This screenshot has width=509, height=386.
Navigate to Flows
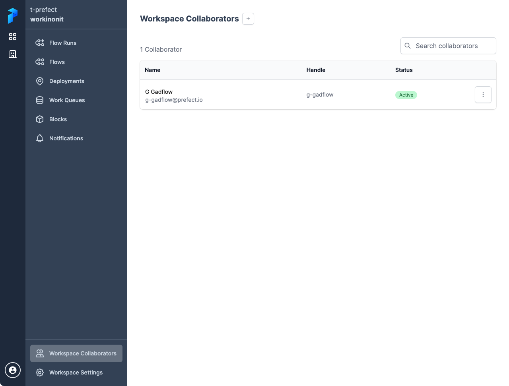point(76,62)
